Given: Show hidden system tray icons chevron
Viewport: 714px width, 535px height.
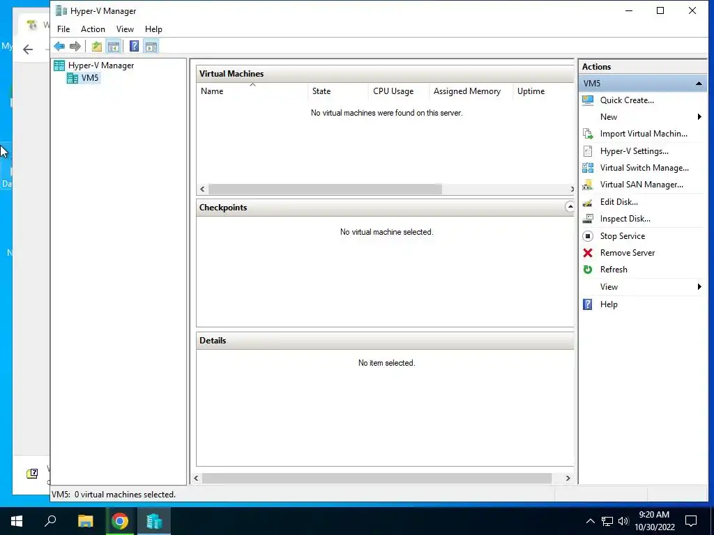Looking at the screenshot, I should click(590, 521).
